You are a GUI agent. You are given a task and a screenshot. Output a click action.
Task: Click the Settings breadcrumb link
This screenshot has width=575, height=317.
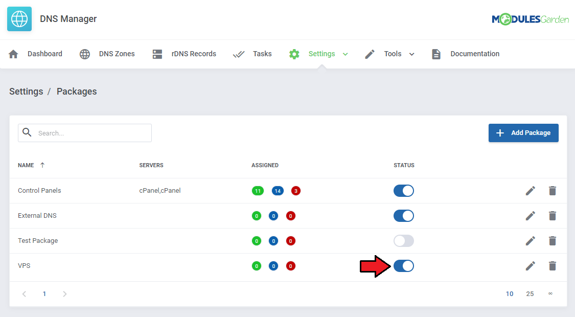[x=26, y=92]
